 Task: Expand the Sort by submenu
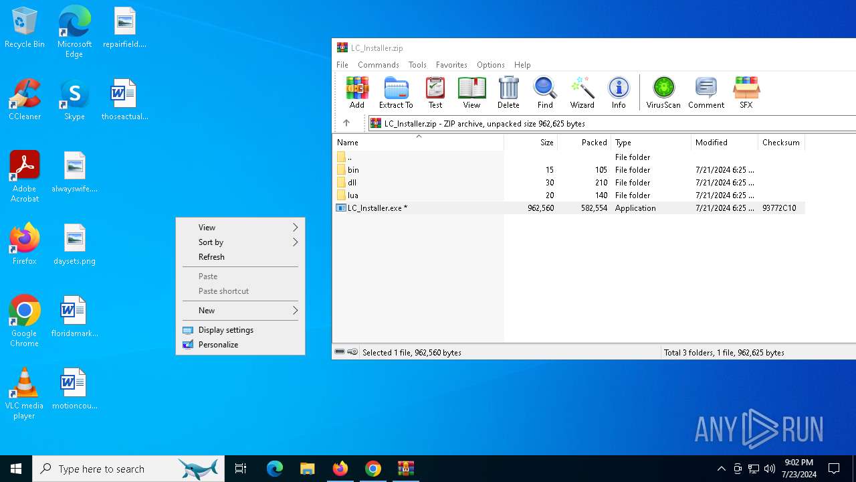pos(240,242)
